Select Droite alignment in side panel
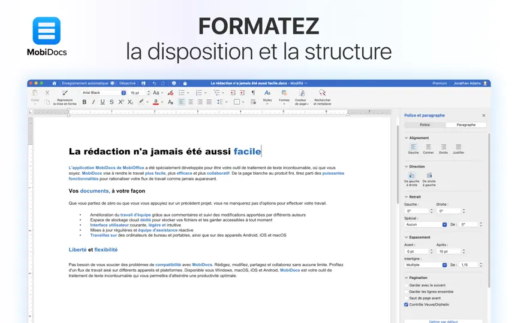Viewport: 518px width, 323px height. tap(443, 149)
